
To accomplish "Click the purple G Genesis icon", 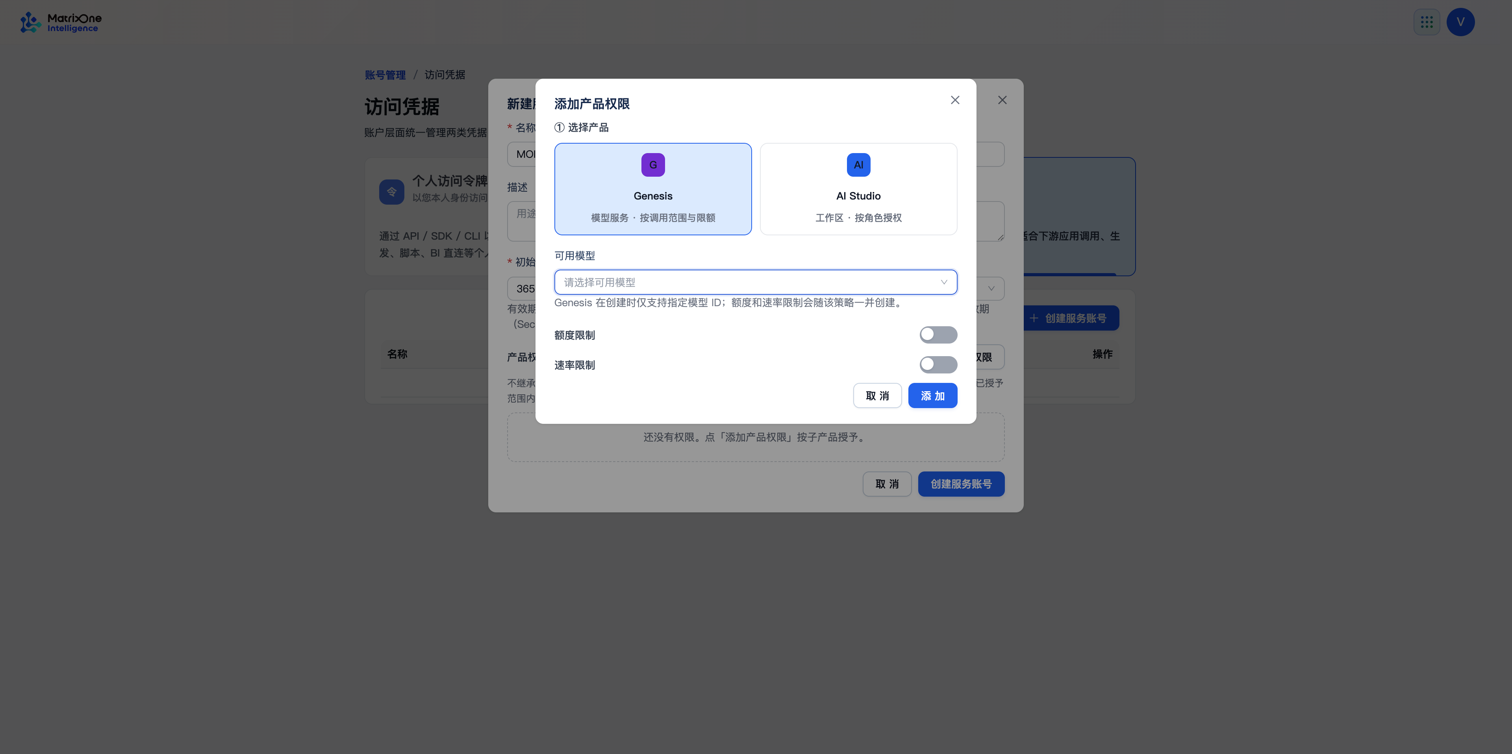I will click(653, 165).
